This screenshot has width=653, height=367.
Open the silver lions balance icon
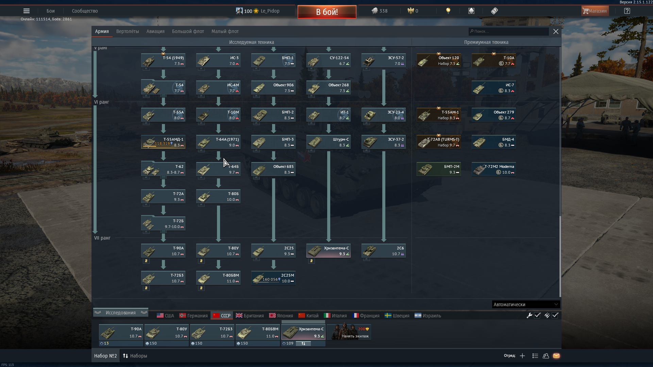374,11
